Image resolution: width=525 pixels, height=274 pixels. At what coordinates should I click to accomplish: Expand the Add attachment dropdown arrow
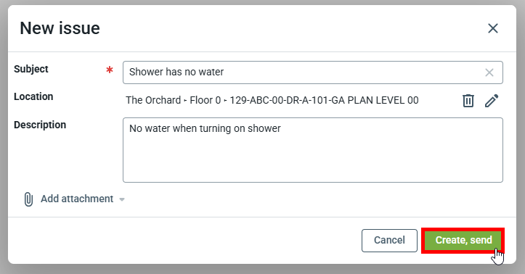122,199
